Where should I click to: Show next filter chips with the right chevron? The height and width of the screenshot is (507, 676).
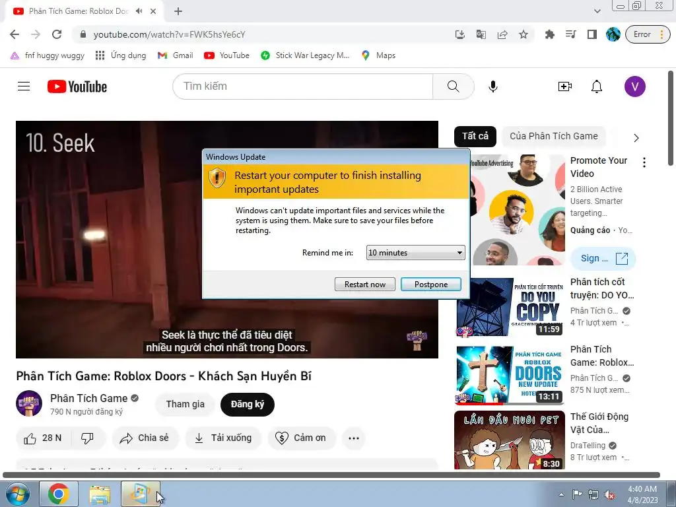[x=636, y=138]
